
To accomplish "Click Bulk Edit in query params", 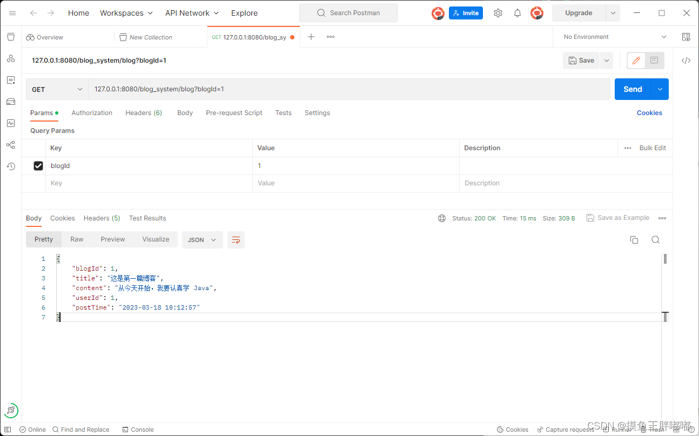I will coord(653,148).
